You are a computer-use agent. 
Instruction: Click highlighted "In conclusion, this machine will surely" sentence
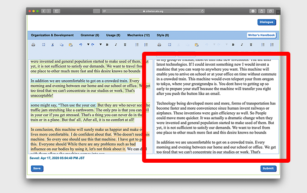point(86,129)
